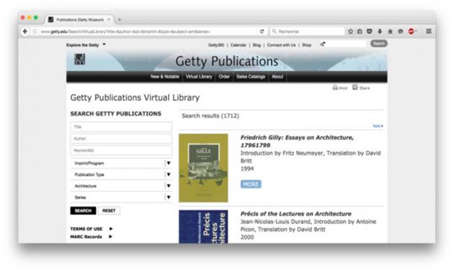Viewport: 454px width, 271px height.
Task: Click the browser back arrow button
Action: pyautogui.click(x=25, y=31)
